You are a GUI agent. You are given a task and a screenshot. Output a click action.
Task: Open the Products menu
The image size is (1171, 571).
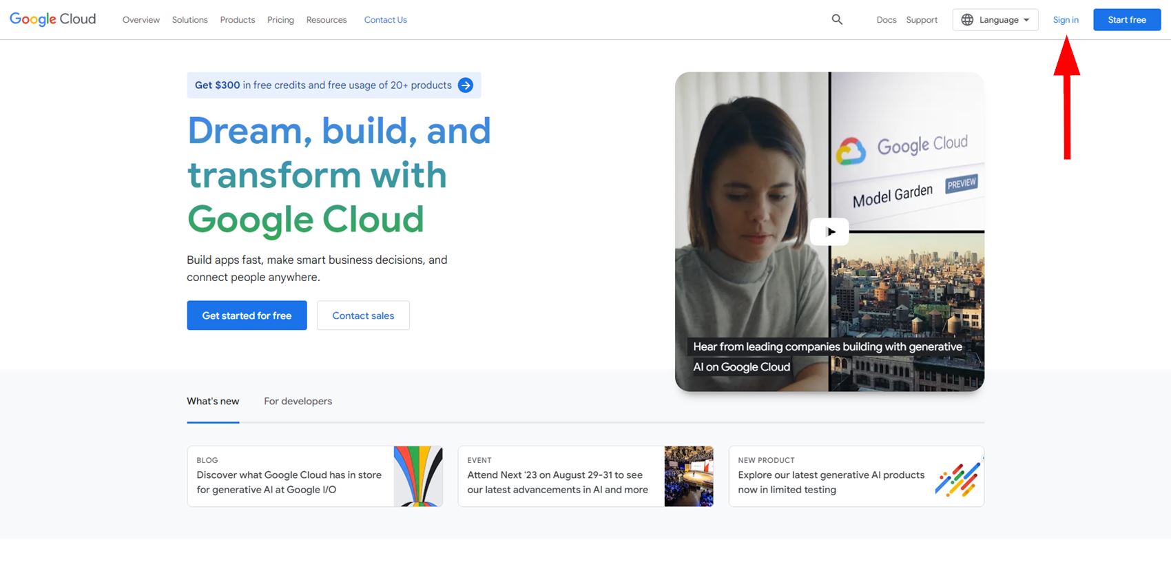pyautogui.click(x=238, y=20)
